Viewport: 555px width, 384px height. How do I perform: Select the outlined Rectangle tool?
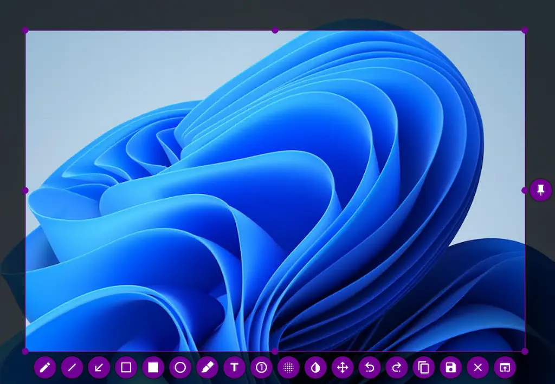tap(126, 367)
